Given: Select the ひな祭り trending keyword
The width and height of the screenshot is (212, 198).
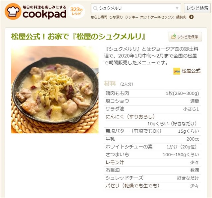Looking at the screenshot, I should 116,17.
